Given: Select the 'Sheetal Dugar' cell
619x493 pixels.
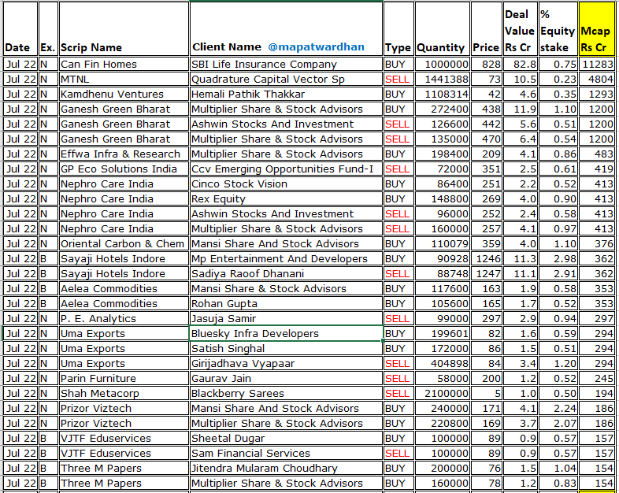Looking at the screenshot, I should (x=286, y=438).
